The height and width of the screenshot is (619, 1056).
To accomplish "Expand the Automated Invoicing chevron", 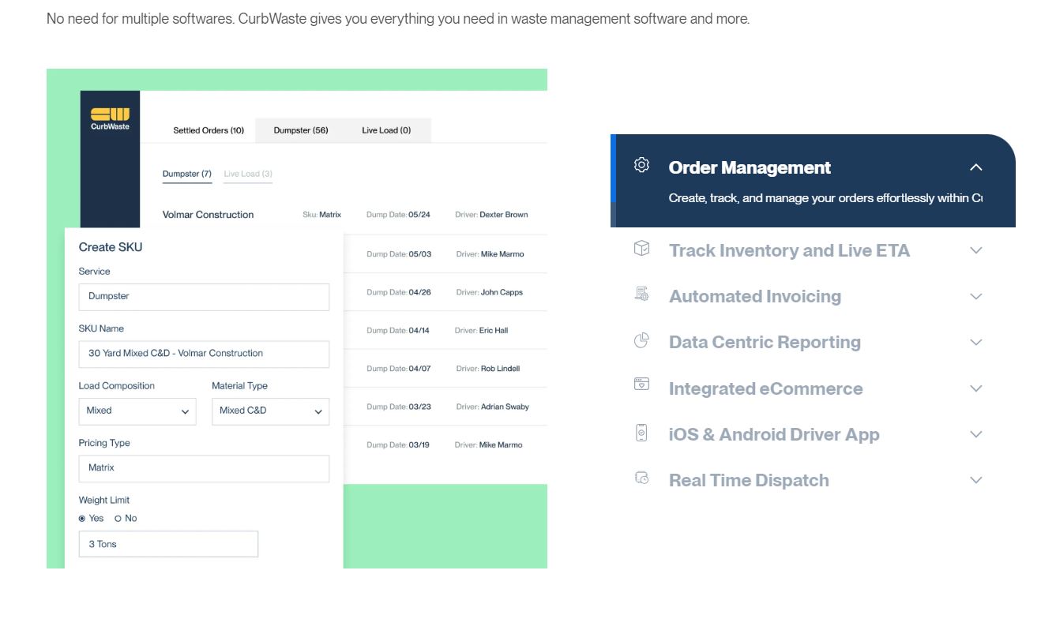I will click(x=976, y=297).
